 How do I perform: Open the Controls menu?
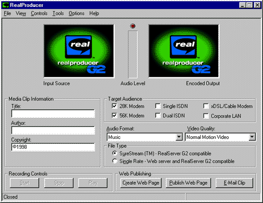(x=39, y=14)
